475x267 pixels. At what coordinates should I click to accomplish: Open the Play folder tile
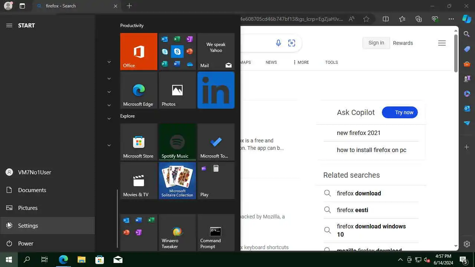(216, 181)
